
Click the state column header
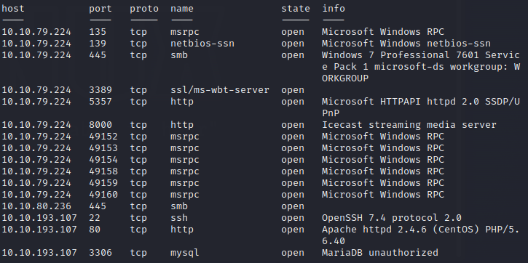point(296,9)
